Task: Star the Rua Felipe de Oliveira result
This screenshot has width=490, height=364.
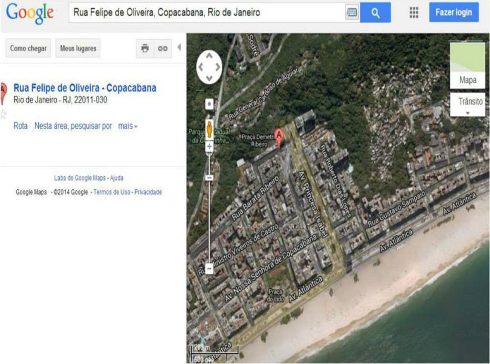Action: click(3, 115)
